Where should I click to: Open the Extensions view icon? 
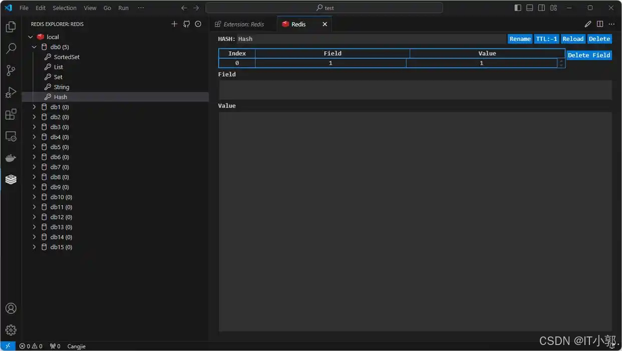[x=11, y=115]
